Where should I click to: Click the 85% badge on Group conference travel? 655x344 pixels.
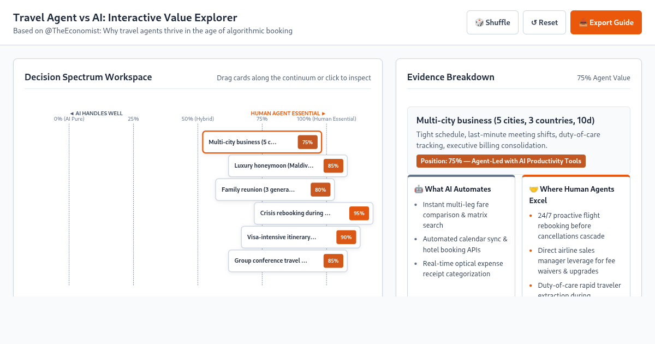click(333, 260)
